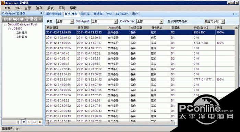
Task: Open the 帮助 menu
Action: tap(73, 8)
